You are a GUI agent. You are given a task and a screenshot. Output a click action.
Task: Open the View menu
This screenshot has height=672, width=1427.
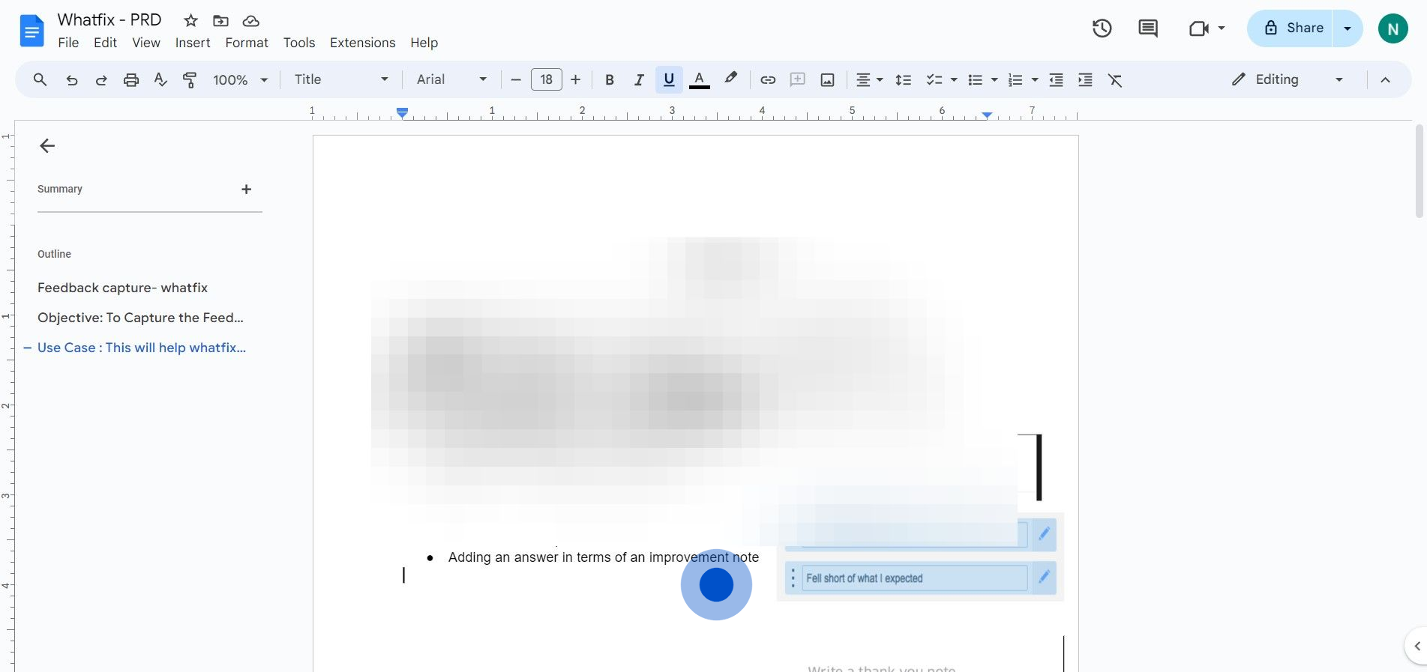click(146, 43)
